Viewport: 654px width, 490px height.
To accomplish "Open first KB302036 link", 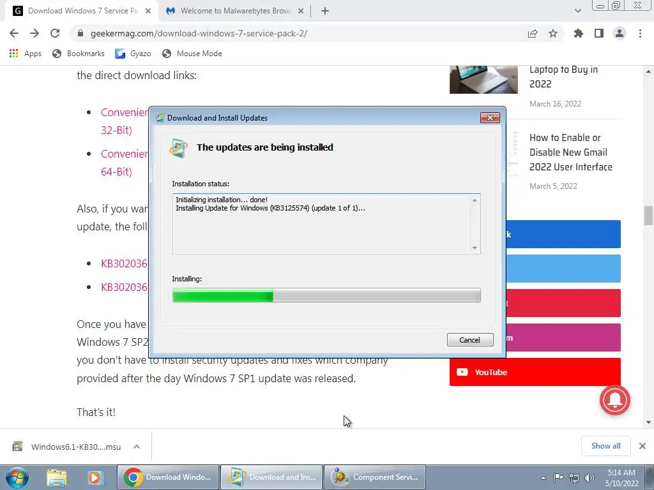I will 125,264.
